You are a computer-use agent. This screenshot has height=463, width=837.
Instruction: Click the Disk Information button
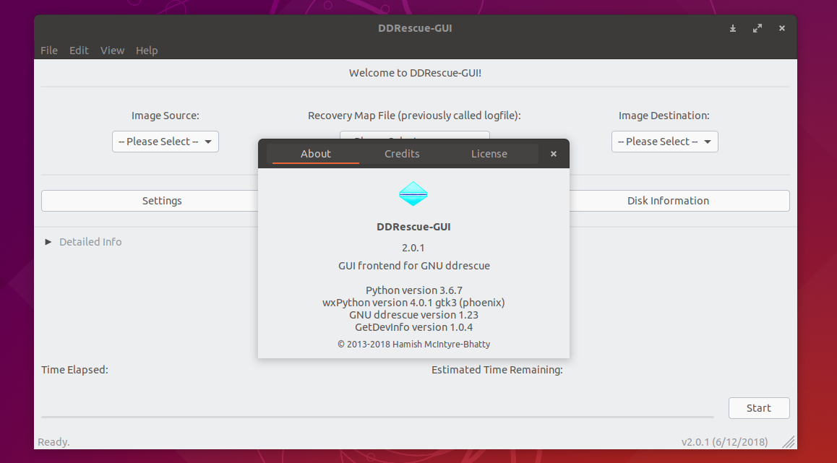tap(679, 201)
